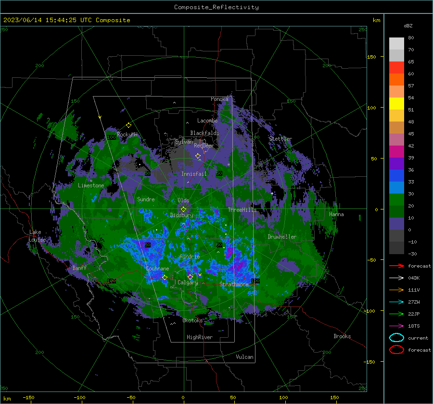
Task: Click the Banff city label
Action: (x=79, y=268)
